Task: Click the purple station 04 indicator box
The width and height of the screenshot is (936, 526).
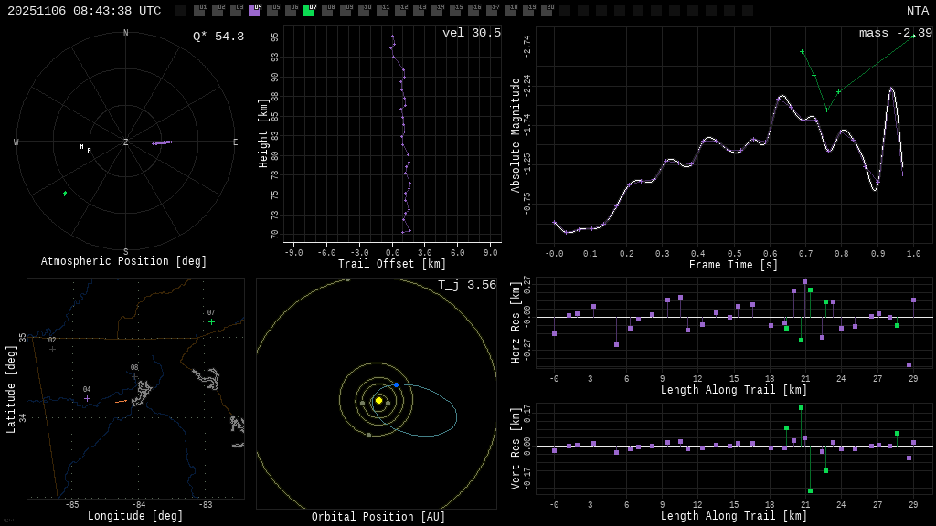Action: pyautogui.click(x=254, y=11)
